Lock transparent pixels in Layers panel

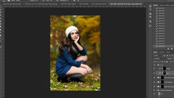157,62
